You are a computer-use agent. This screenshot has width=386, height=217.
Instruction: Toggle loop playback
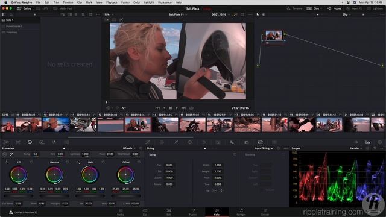coord(191,108)
